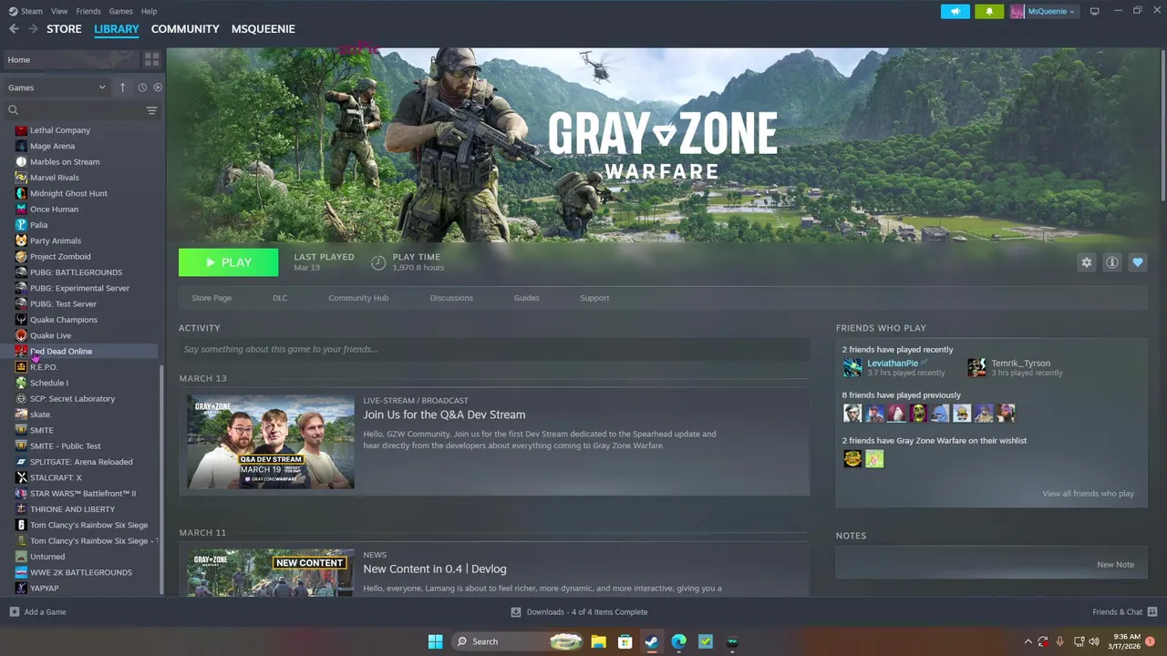This screenshot has height=656, width=1167.
Task: Open the Store Page link
Action: tap(212, 298)
